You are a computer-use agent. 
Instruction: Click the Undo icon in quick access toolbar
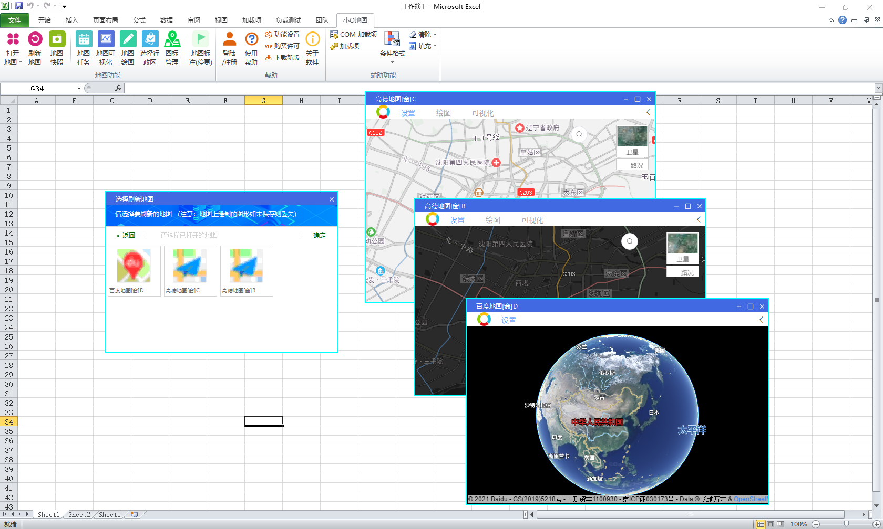tap(30, 6)
